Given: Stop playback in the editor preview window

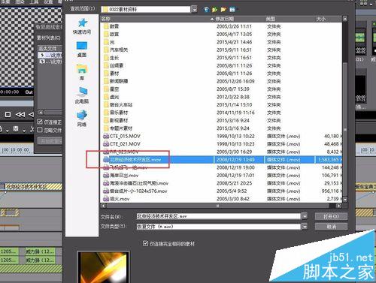Looking at the screenshot, I should (8, 115).
